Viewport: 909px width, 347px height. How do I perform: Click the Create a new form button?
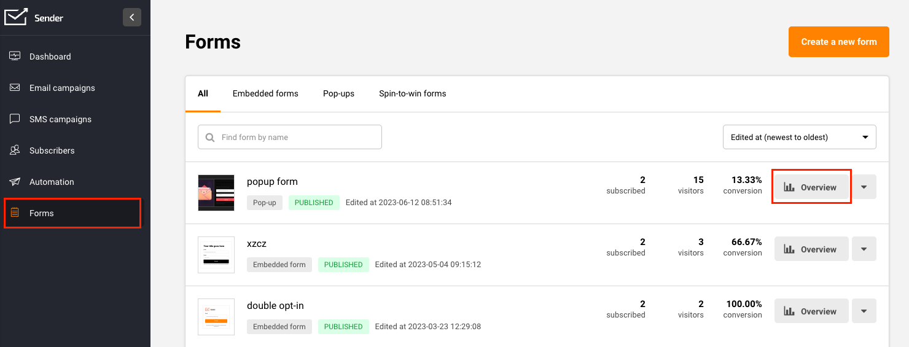point(838,42)
